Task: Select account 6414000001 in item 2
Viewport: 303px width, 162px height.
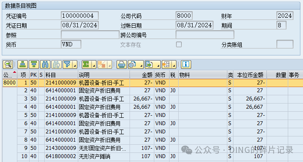Action: coord(61,91)
